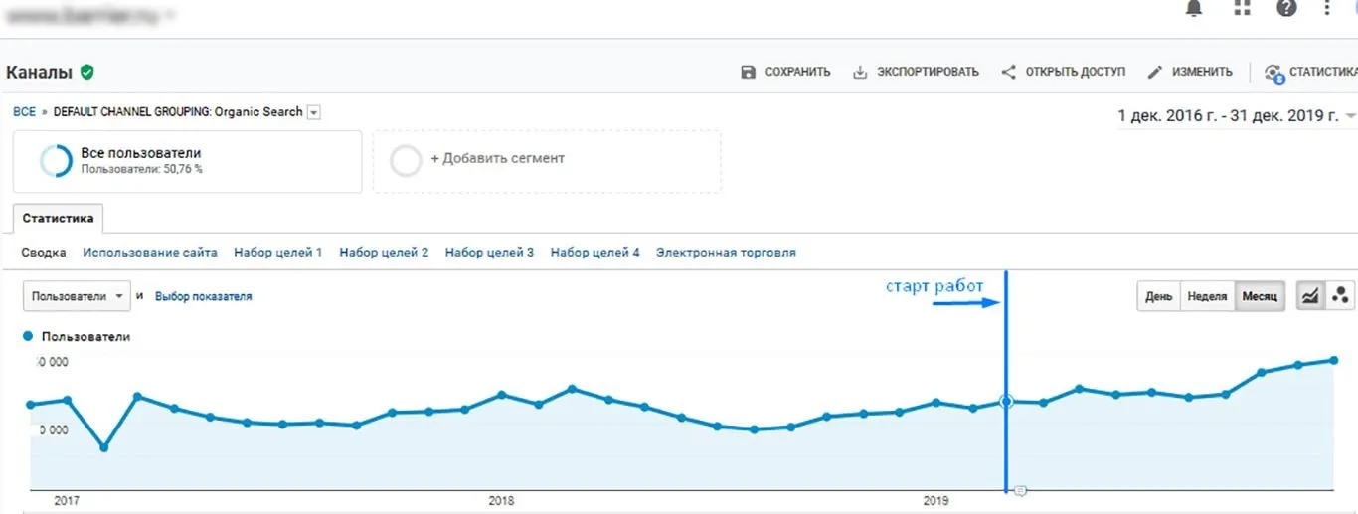Open the apps grid icon
The image size is (1358, 514).
pyautogui.click(x=1242, y=8)
